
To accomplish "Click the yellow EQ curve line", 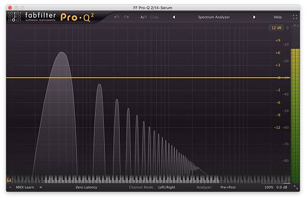I will pyautogui.click(x=148, y=78).
